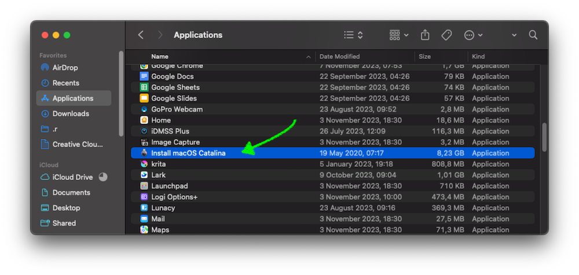The image size is (579, 275).
Task: Click the GoPro Webcam app icon
Action: click(x=144, y=109)
